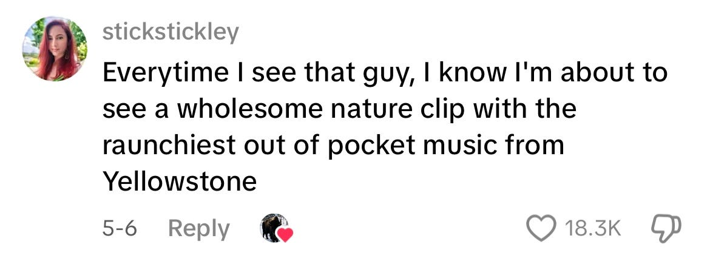The image size is (710, 261).
Task: Click the words with the
Action: pos(518,110)
